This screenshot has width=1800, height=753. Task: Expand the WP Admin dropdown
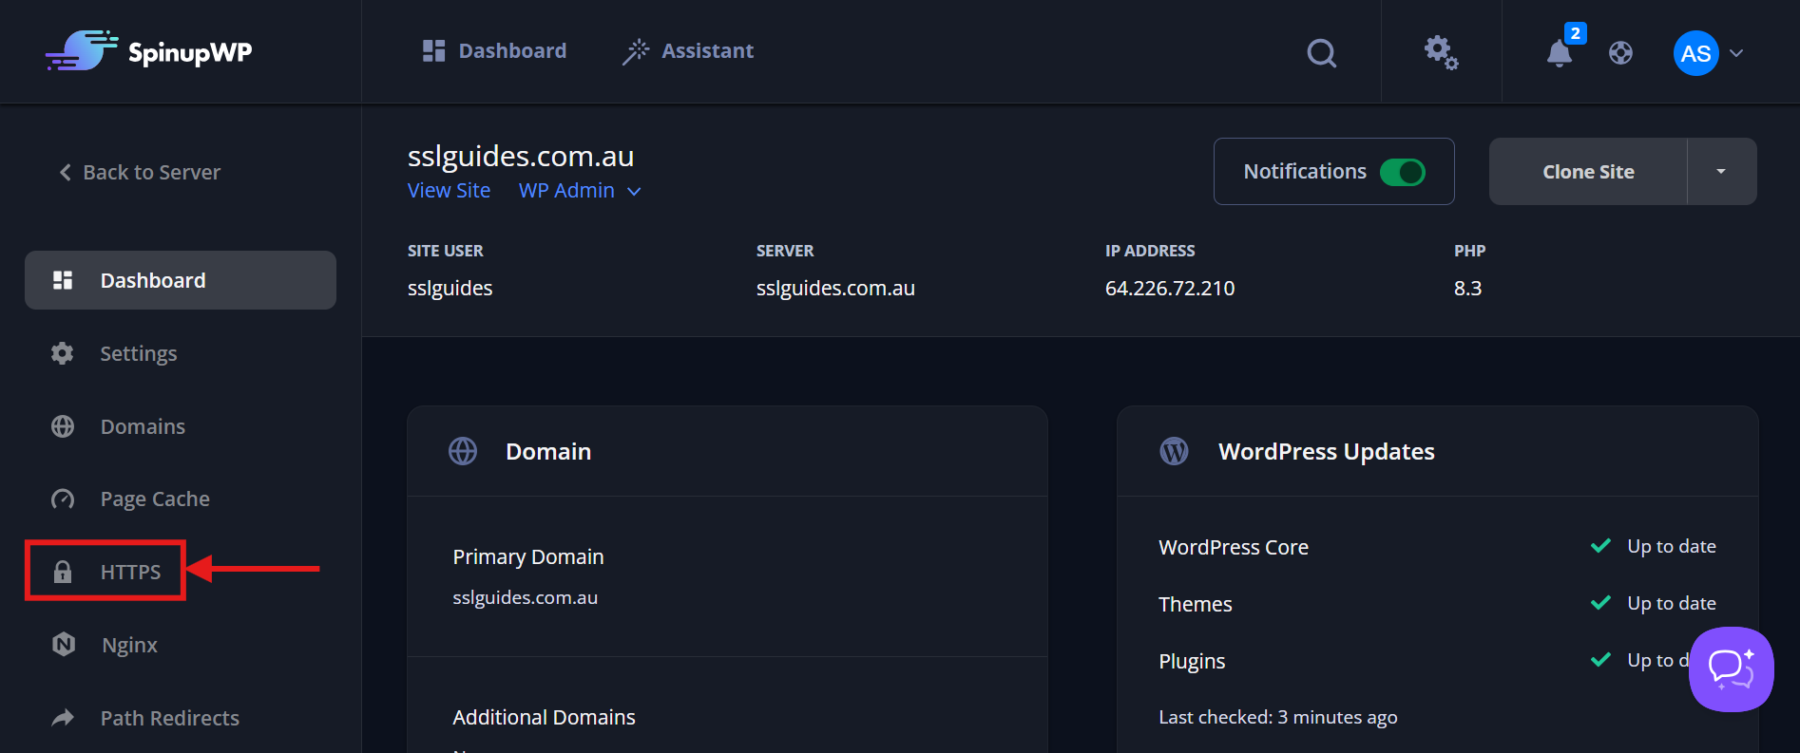coord(580,191)
